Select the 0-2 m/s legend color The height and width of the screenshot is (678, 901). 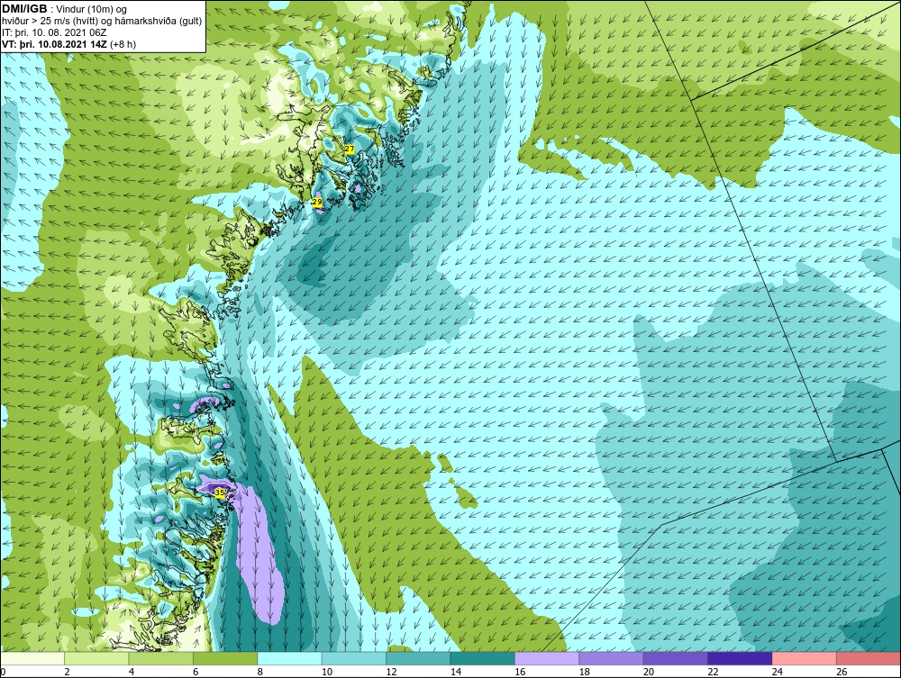pos(32,658)
